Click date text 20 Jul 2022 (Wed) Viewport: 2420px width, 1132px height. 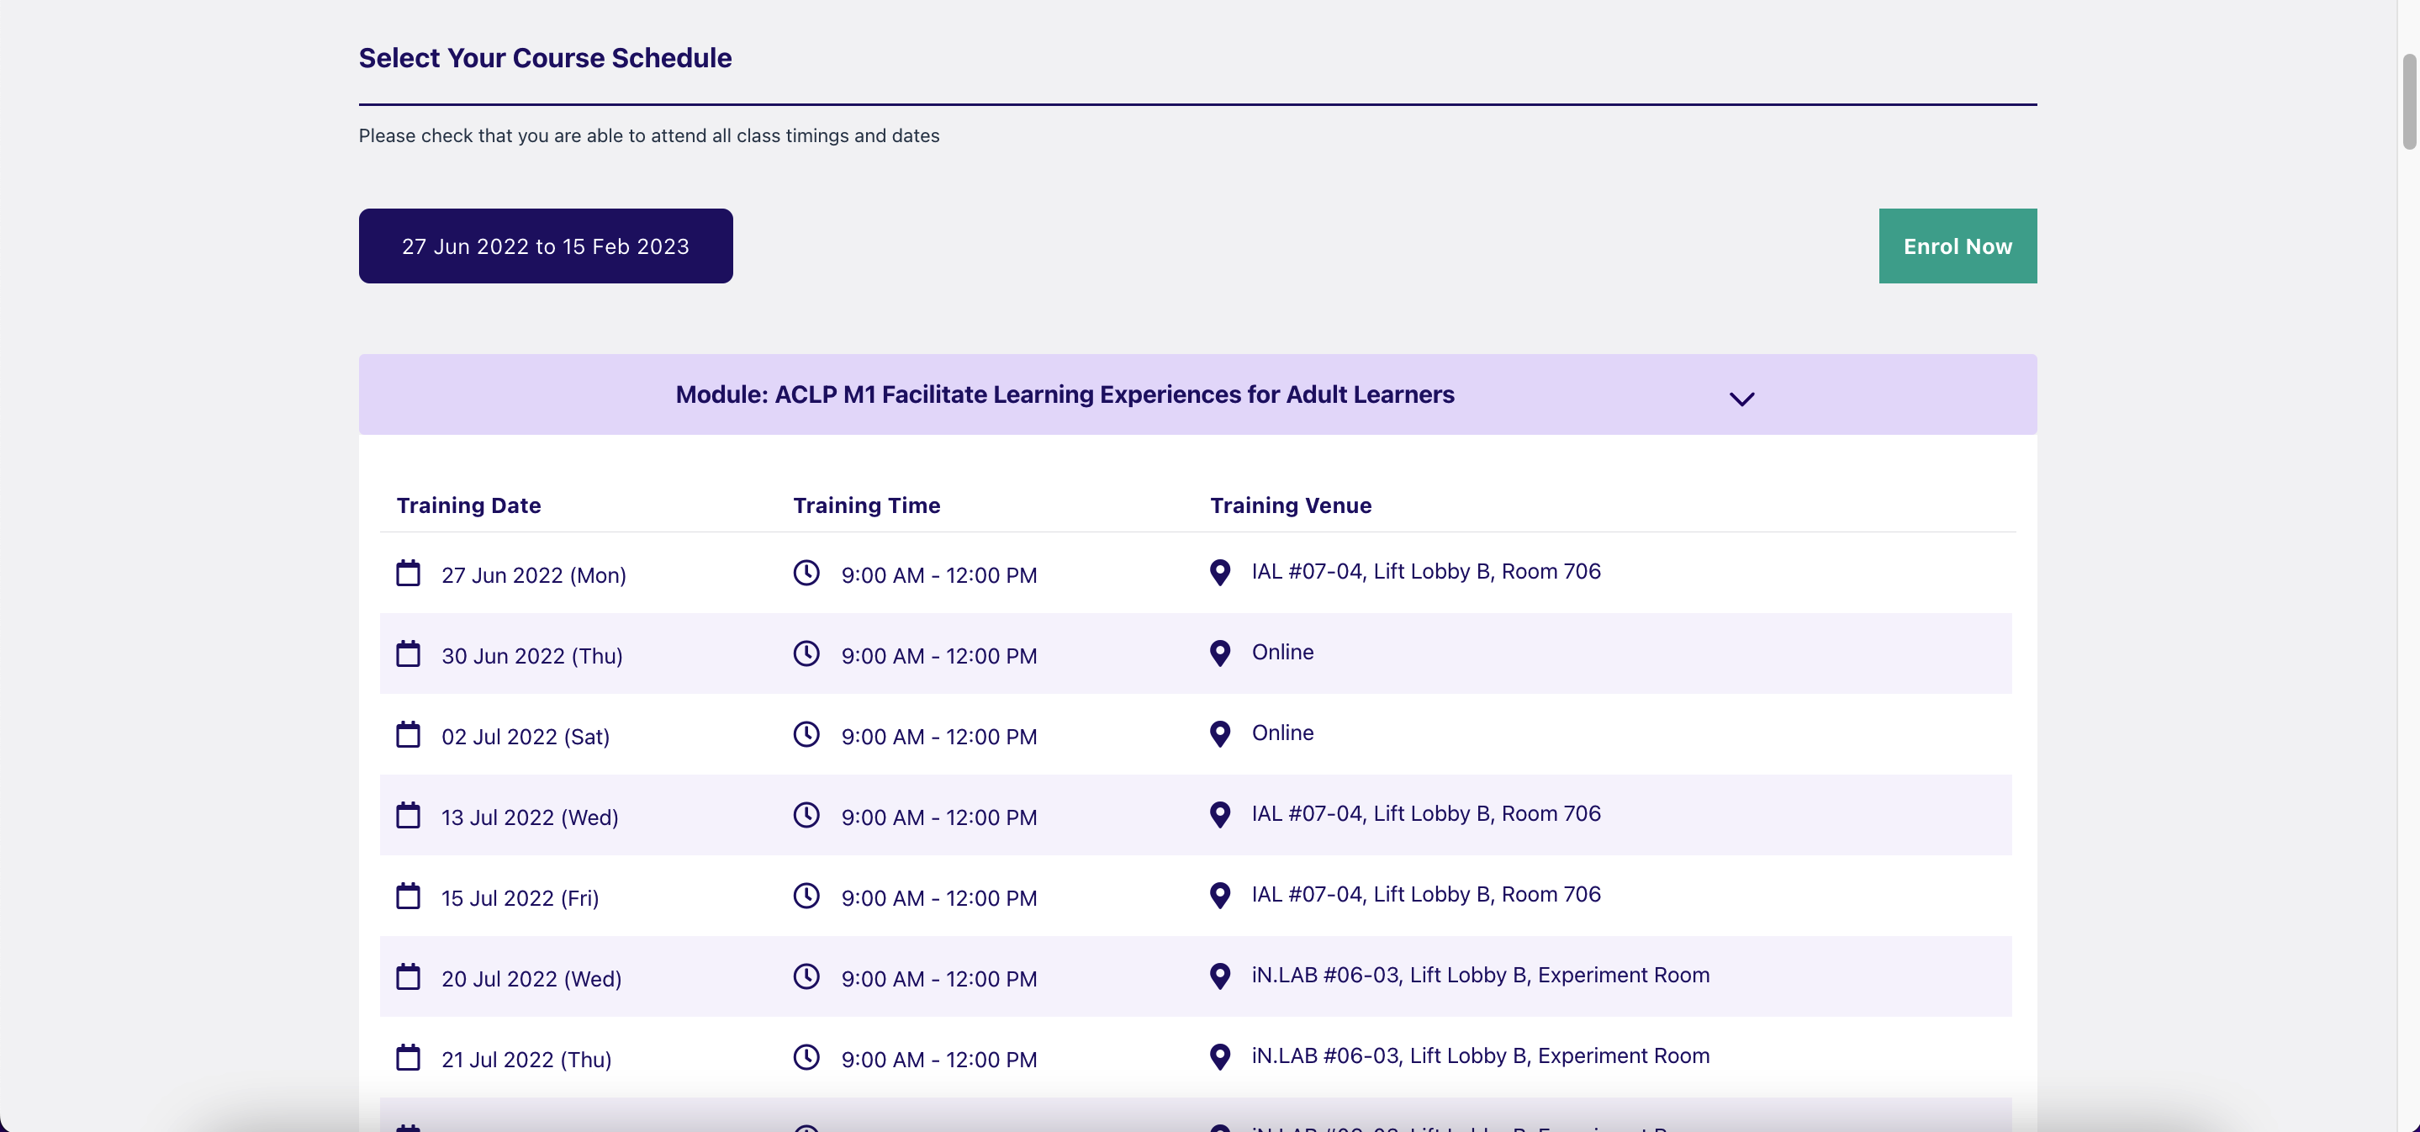tap(531, 979)
